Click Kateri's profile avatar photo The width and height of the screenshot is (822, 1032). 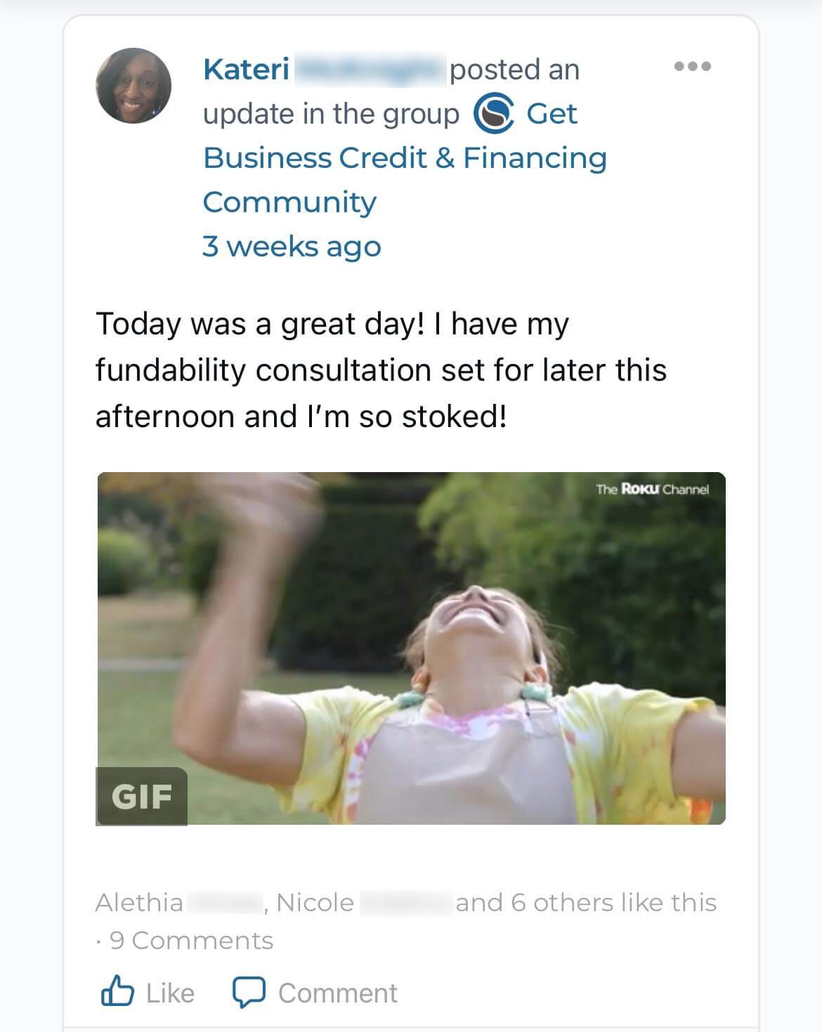[133, 86]
